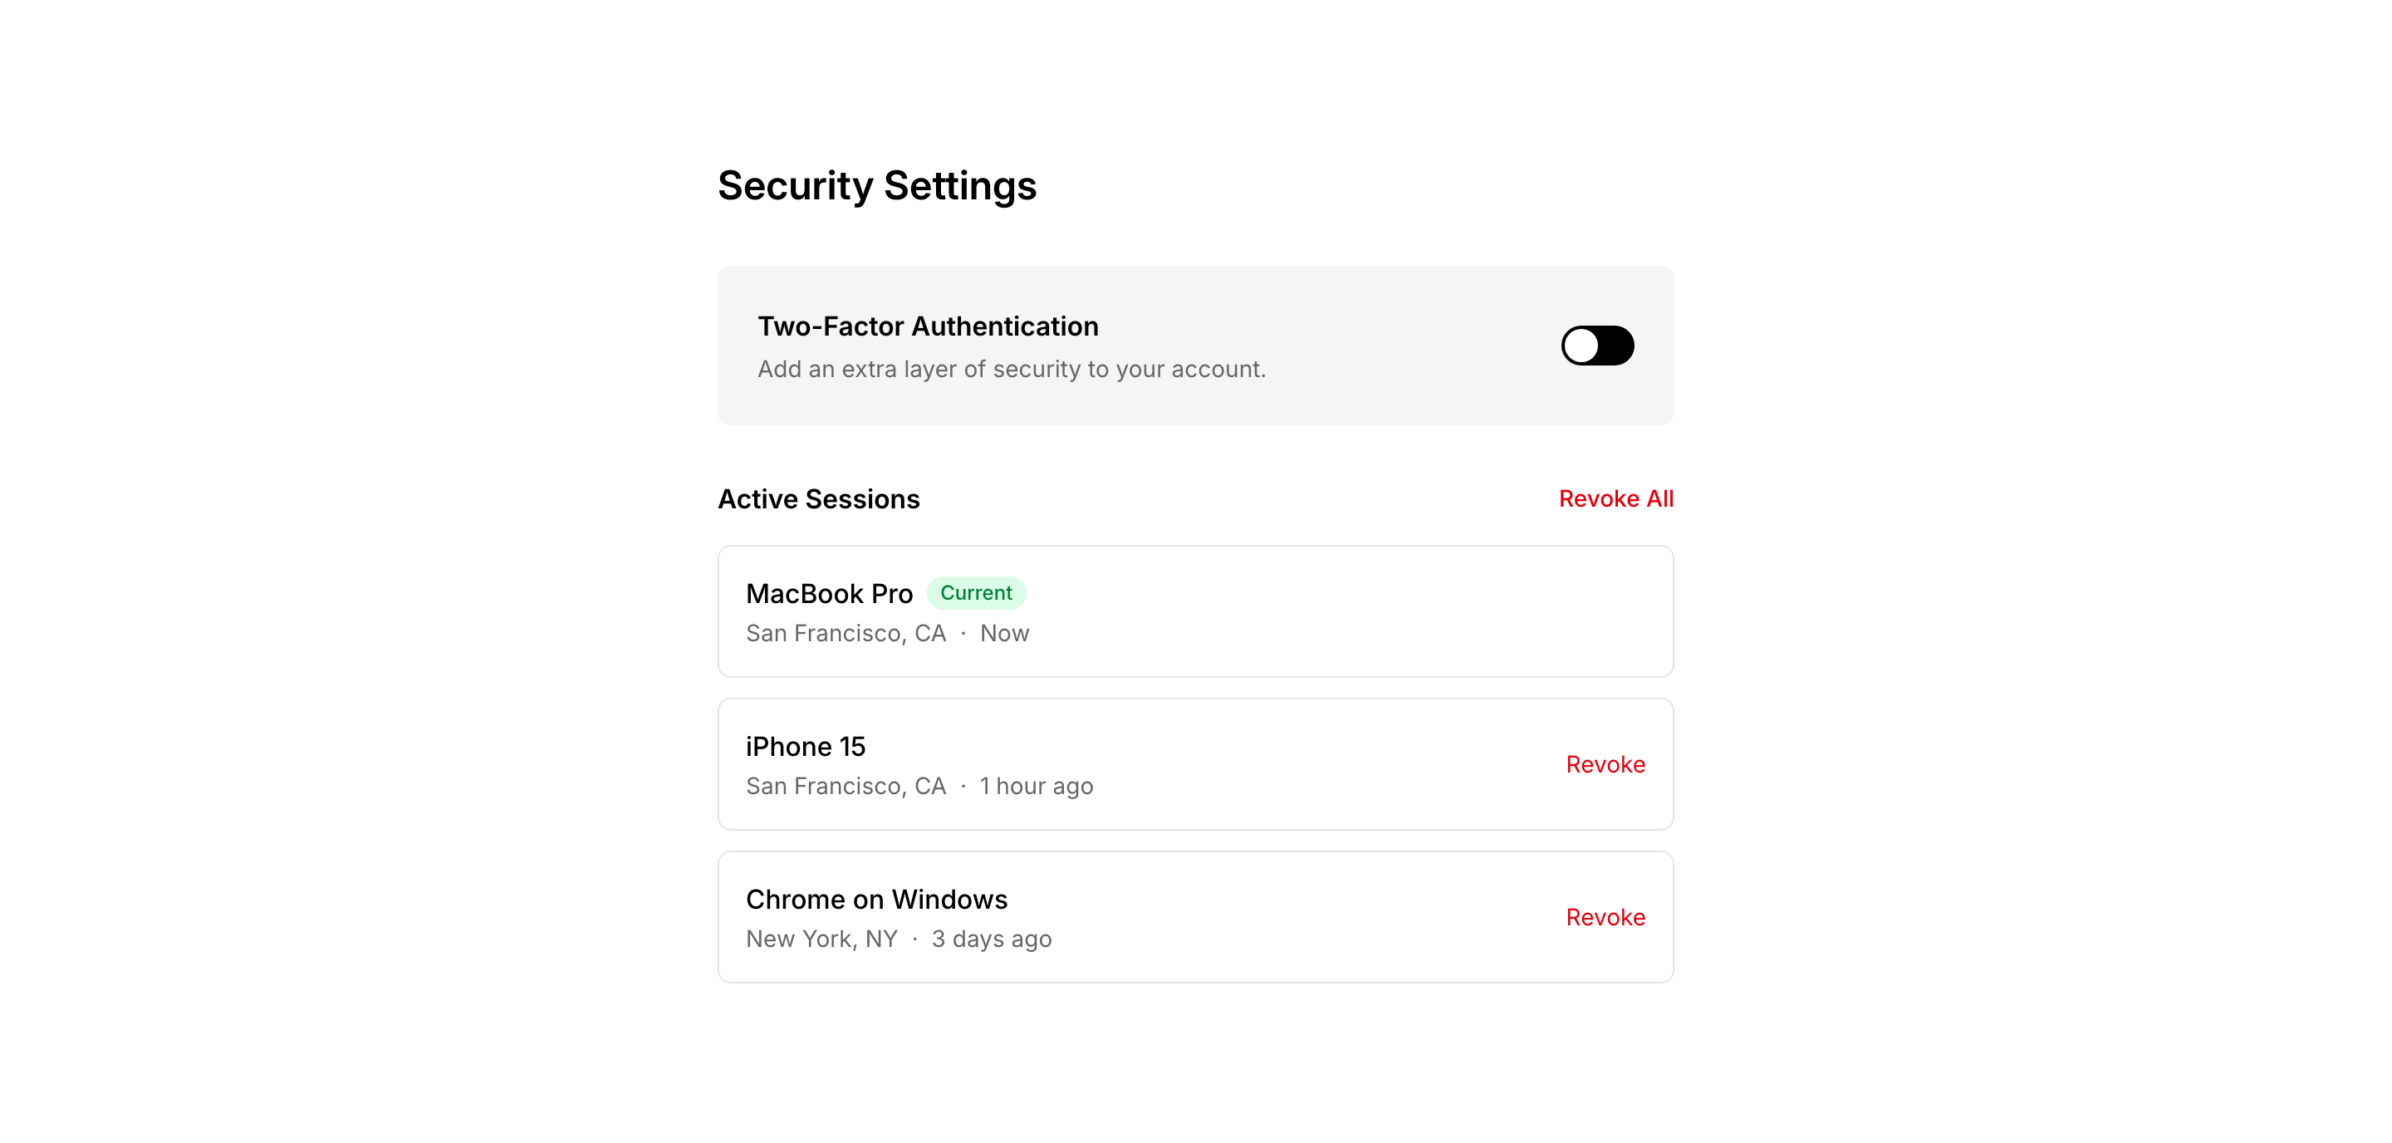Viewport: 2392px width, 1143px height.
Task: Click the green Current badge
Action: click(x=976, y=593)
